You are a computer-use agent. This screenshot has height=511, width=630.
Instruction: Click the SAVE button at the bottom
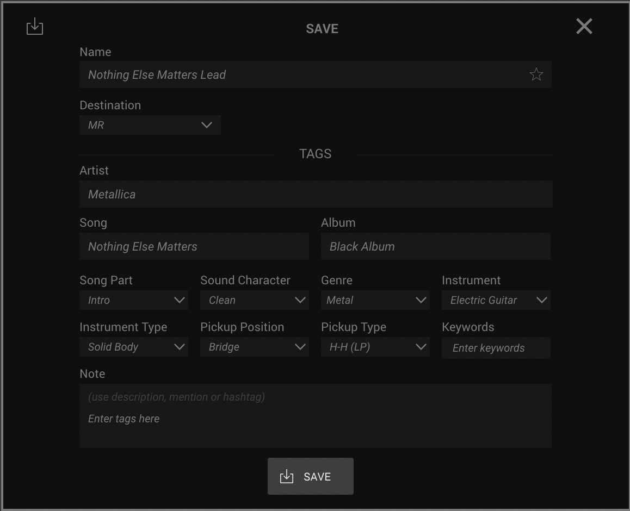[x=311, y=476]
